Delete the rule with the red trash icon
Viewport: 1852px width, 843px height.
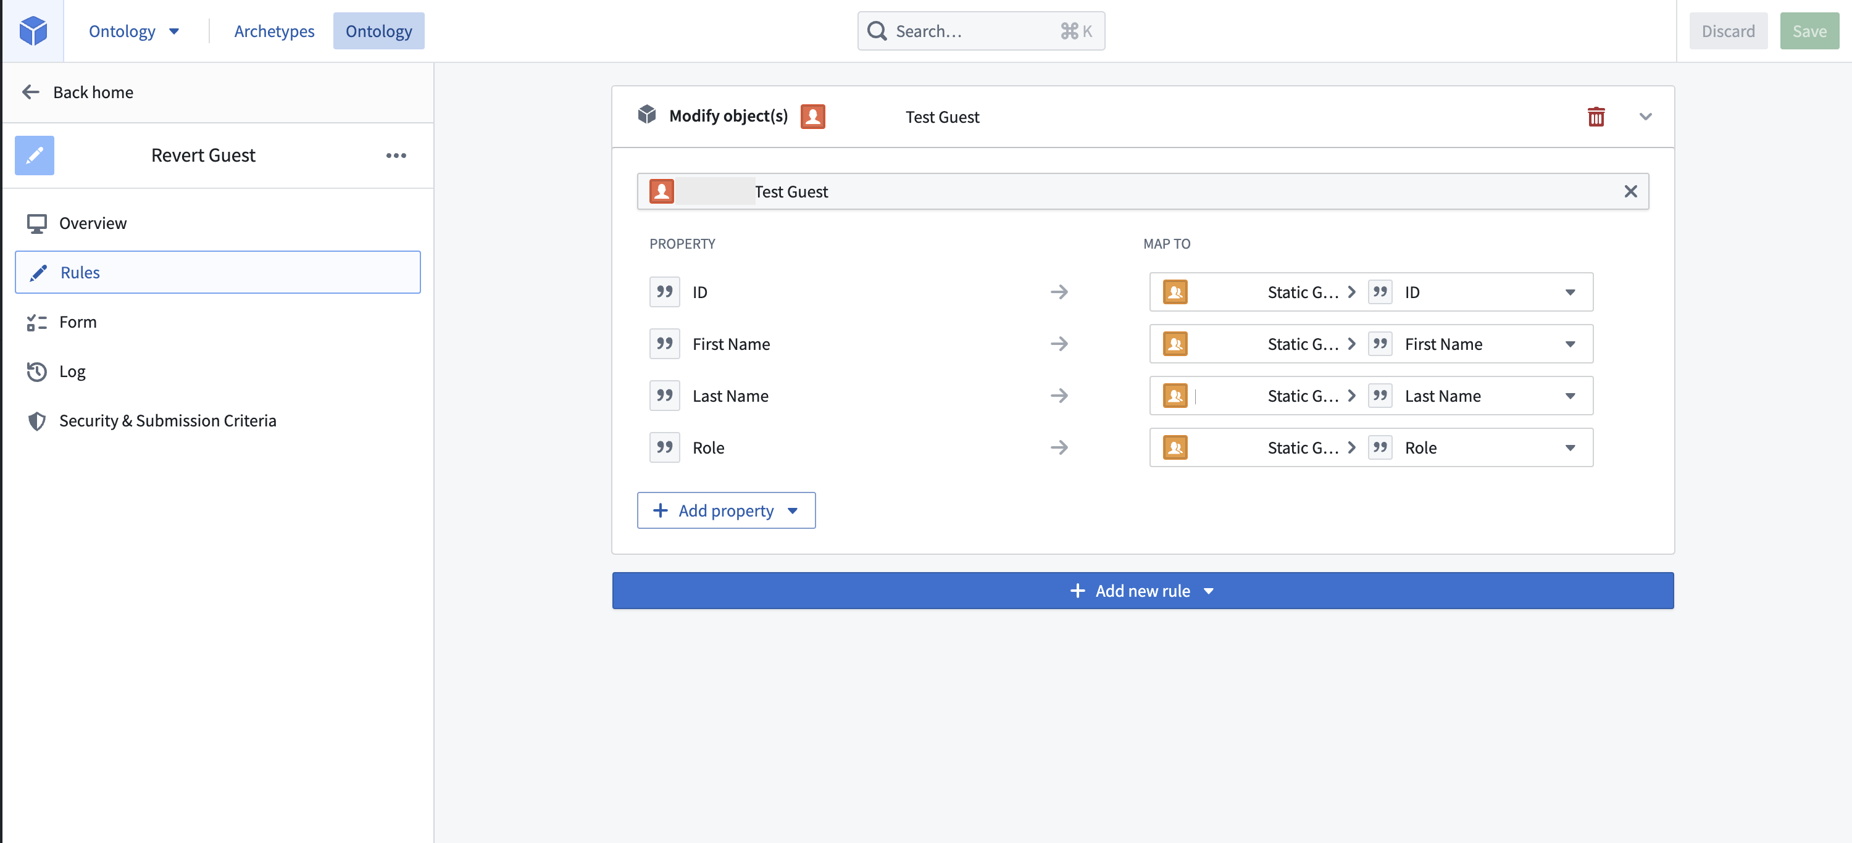click(x=1595, y=117)
